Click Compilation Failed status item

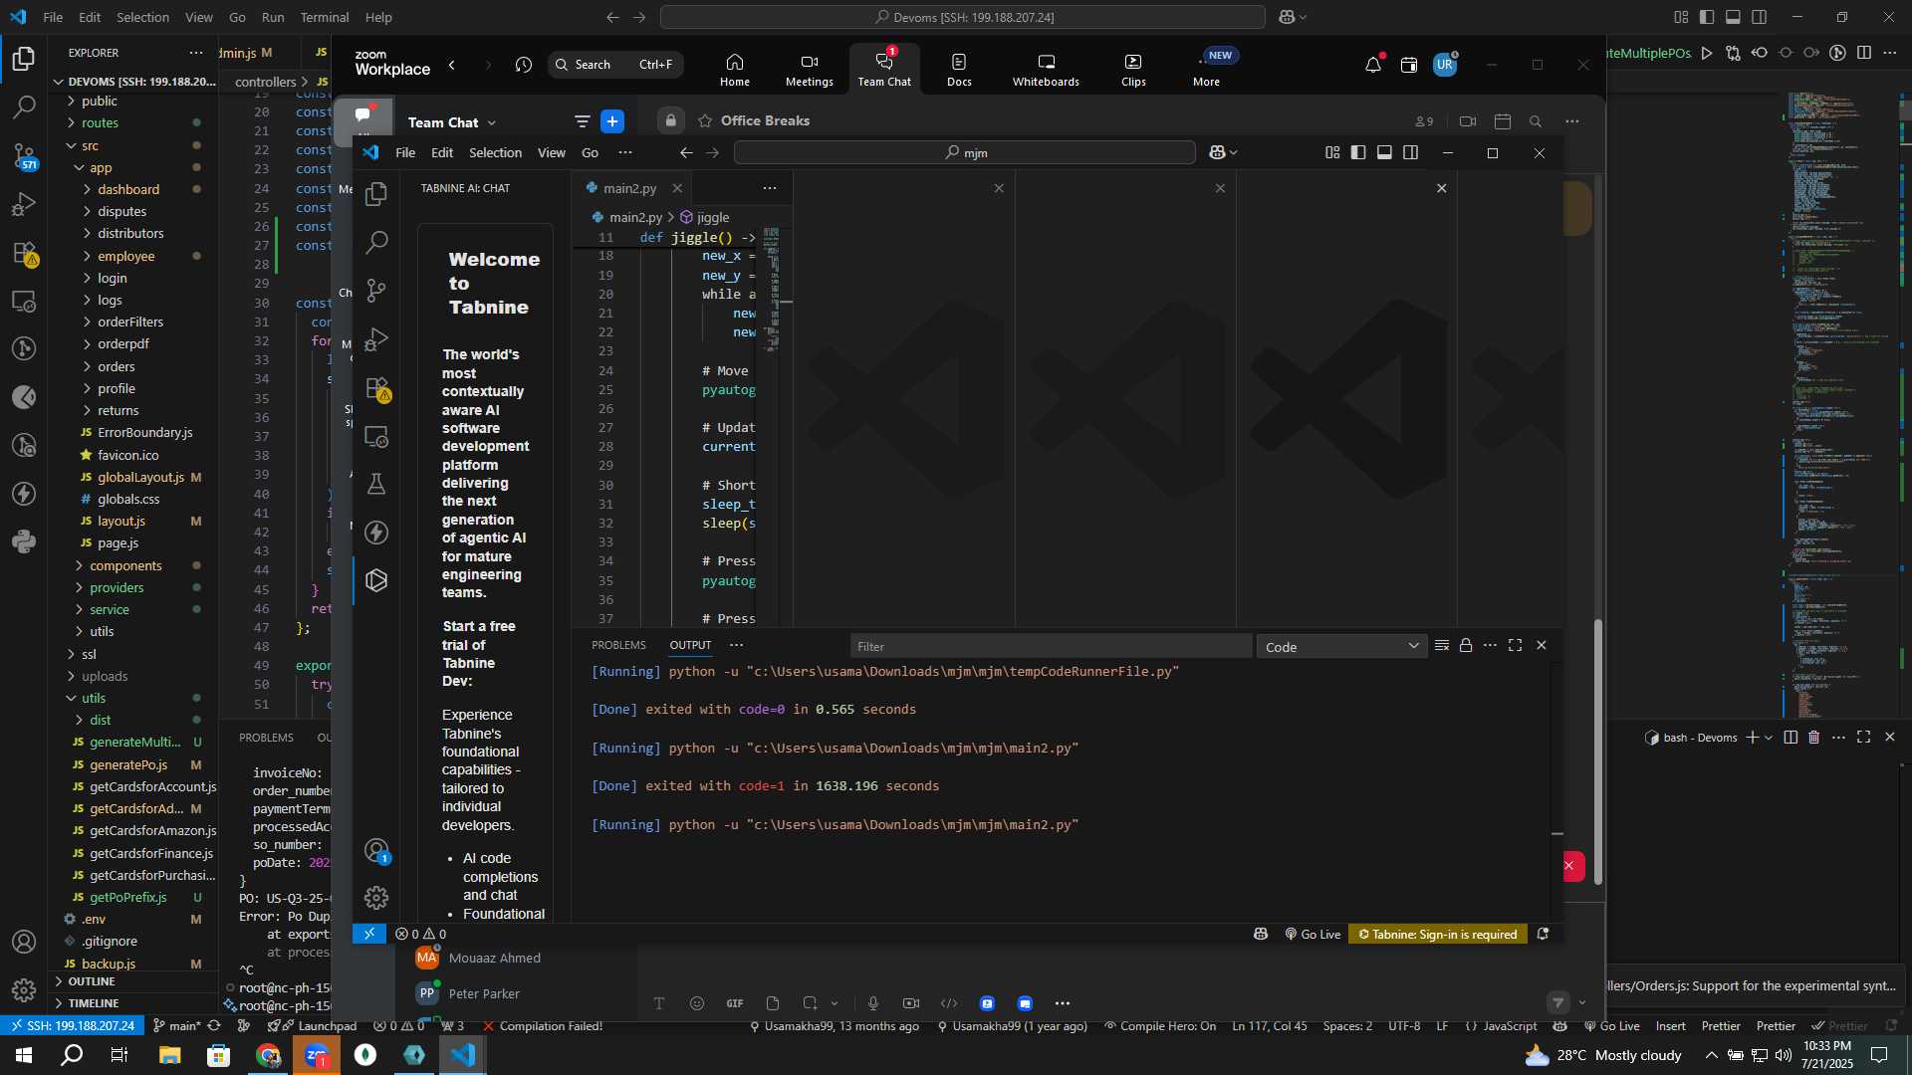point(543,1026)
